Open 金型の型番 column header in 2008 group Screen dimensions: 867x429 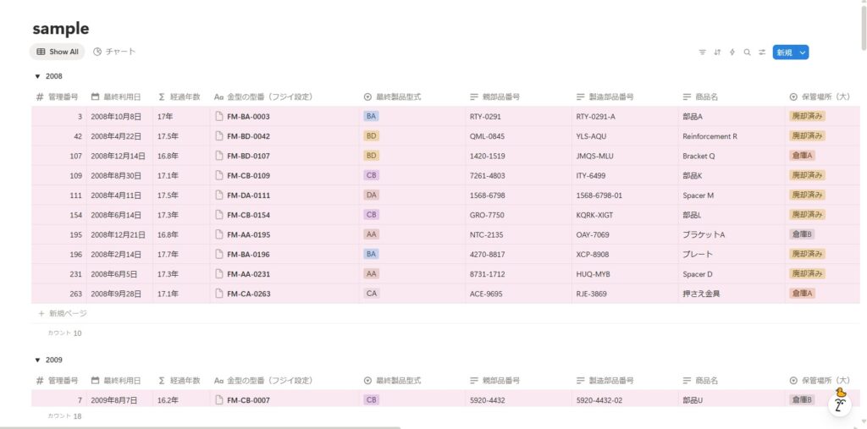pyautogui.click(x=284, y=96)
